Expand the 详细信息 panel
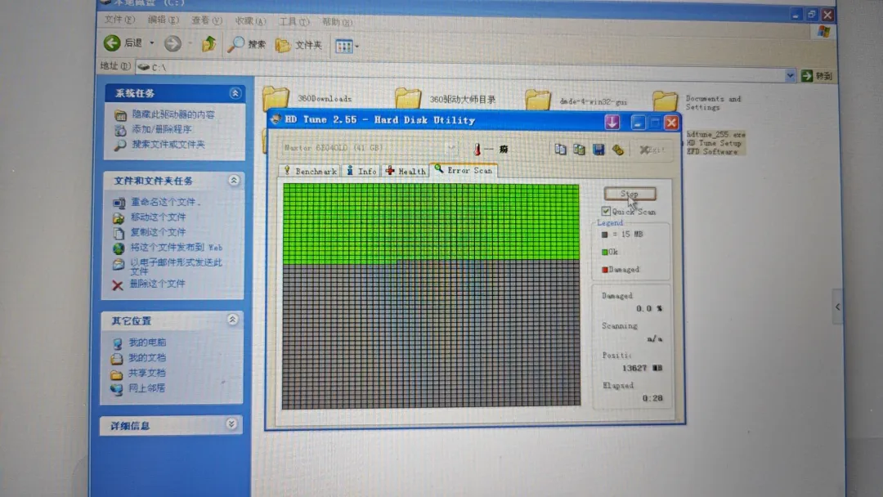The height and width of the screenshot is (497, 883). point(232,424)
